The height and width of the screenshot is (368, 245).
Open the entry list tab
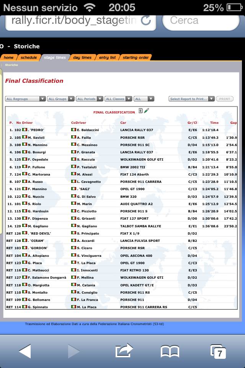[107, 58]
